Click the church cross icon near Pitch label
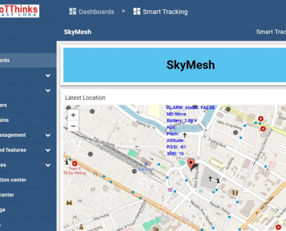This screenshot has width=286, height=231. (185, 135)
